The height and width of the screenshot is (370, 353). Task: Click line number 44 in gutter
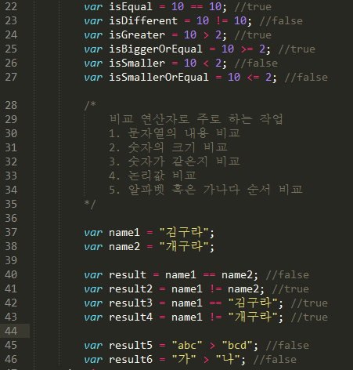[11, 331]
